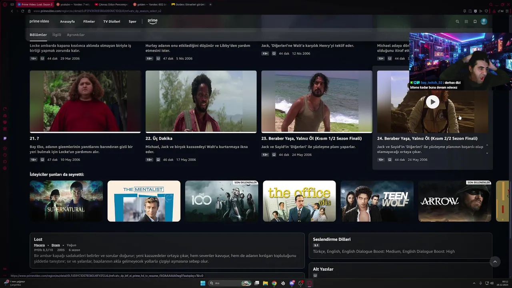The image size is (512, 288).
Task: Open the Prime Video apps grid icon
Action: tap(466, 22)
